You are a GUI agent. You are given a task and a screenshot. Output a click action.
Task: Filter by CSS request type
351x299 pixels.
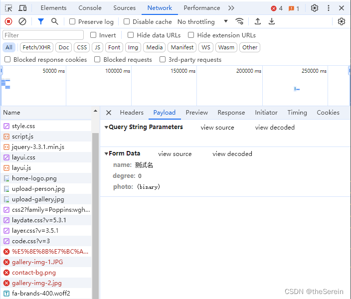pos(82,47)
